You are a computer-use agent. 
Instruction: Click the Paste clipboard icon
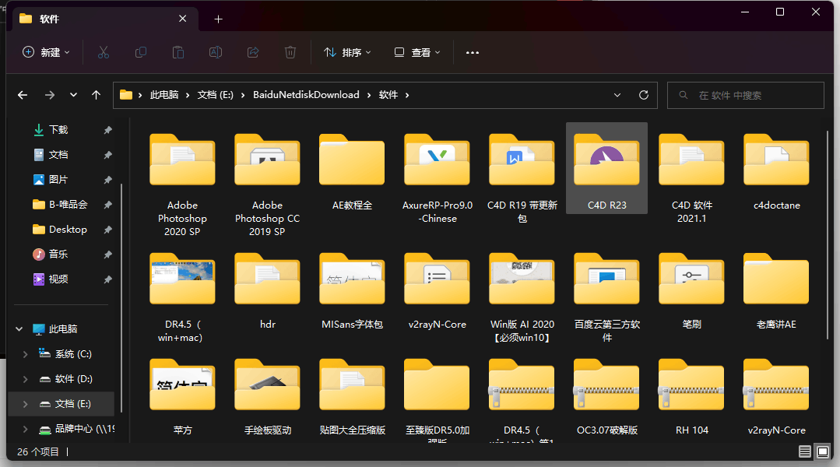click(x=177, y=52)
